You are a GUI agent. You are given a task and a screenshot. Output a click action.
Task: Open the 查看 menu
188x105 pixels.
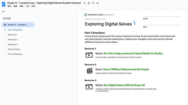21,6
